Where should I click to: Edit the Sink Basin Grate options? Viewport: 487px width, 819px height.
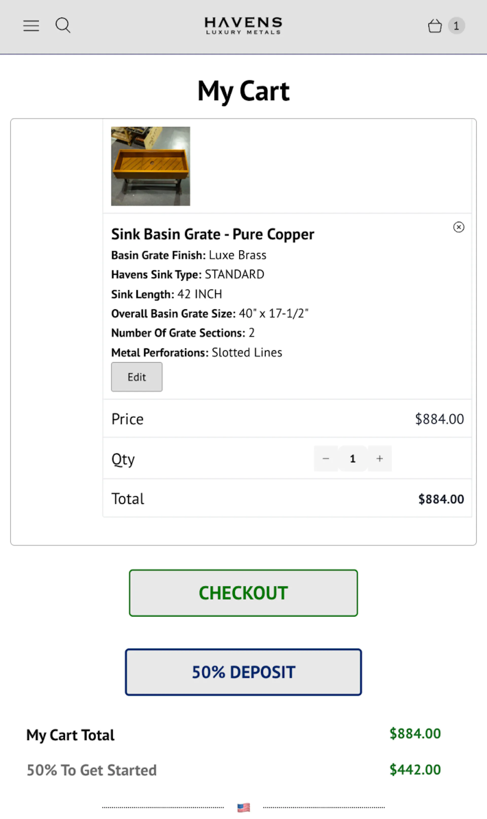click(x=136, y=377)
